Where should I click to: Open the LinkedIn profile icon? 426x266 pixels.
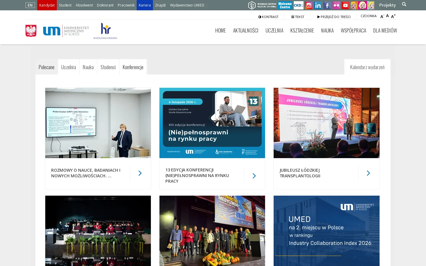(x=318, y=5)
